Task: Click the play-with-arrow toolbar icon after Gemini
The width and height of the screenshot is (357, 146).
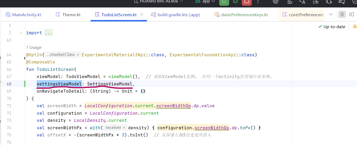Action: [x=290, y=1]
